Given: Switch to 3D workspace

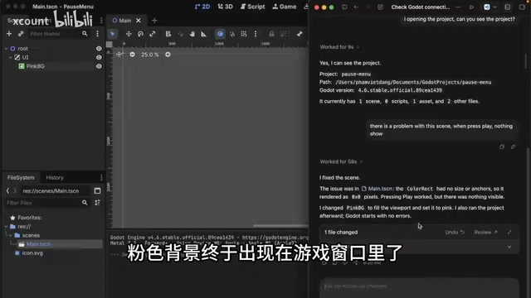Looking at the screenshot, I should (x=225, y=7).
